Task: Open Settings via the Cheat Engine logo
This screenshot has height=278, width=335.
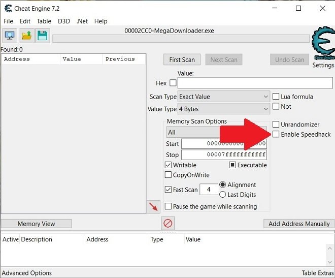Action: (x=323, y=43)
